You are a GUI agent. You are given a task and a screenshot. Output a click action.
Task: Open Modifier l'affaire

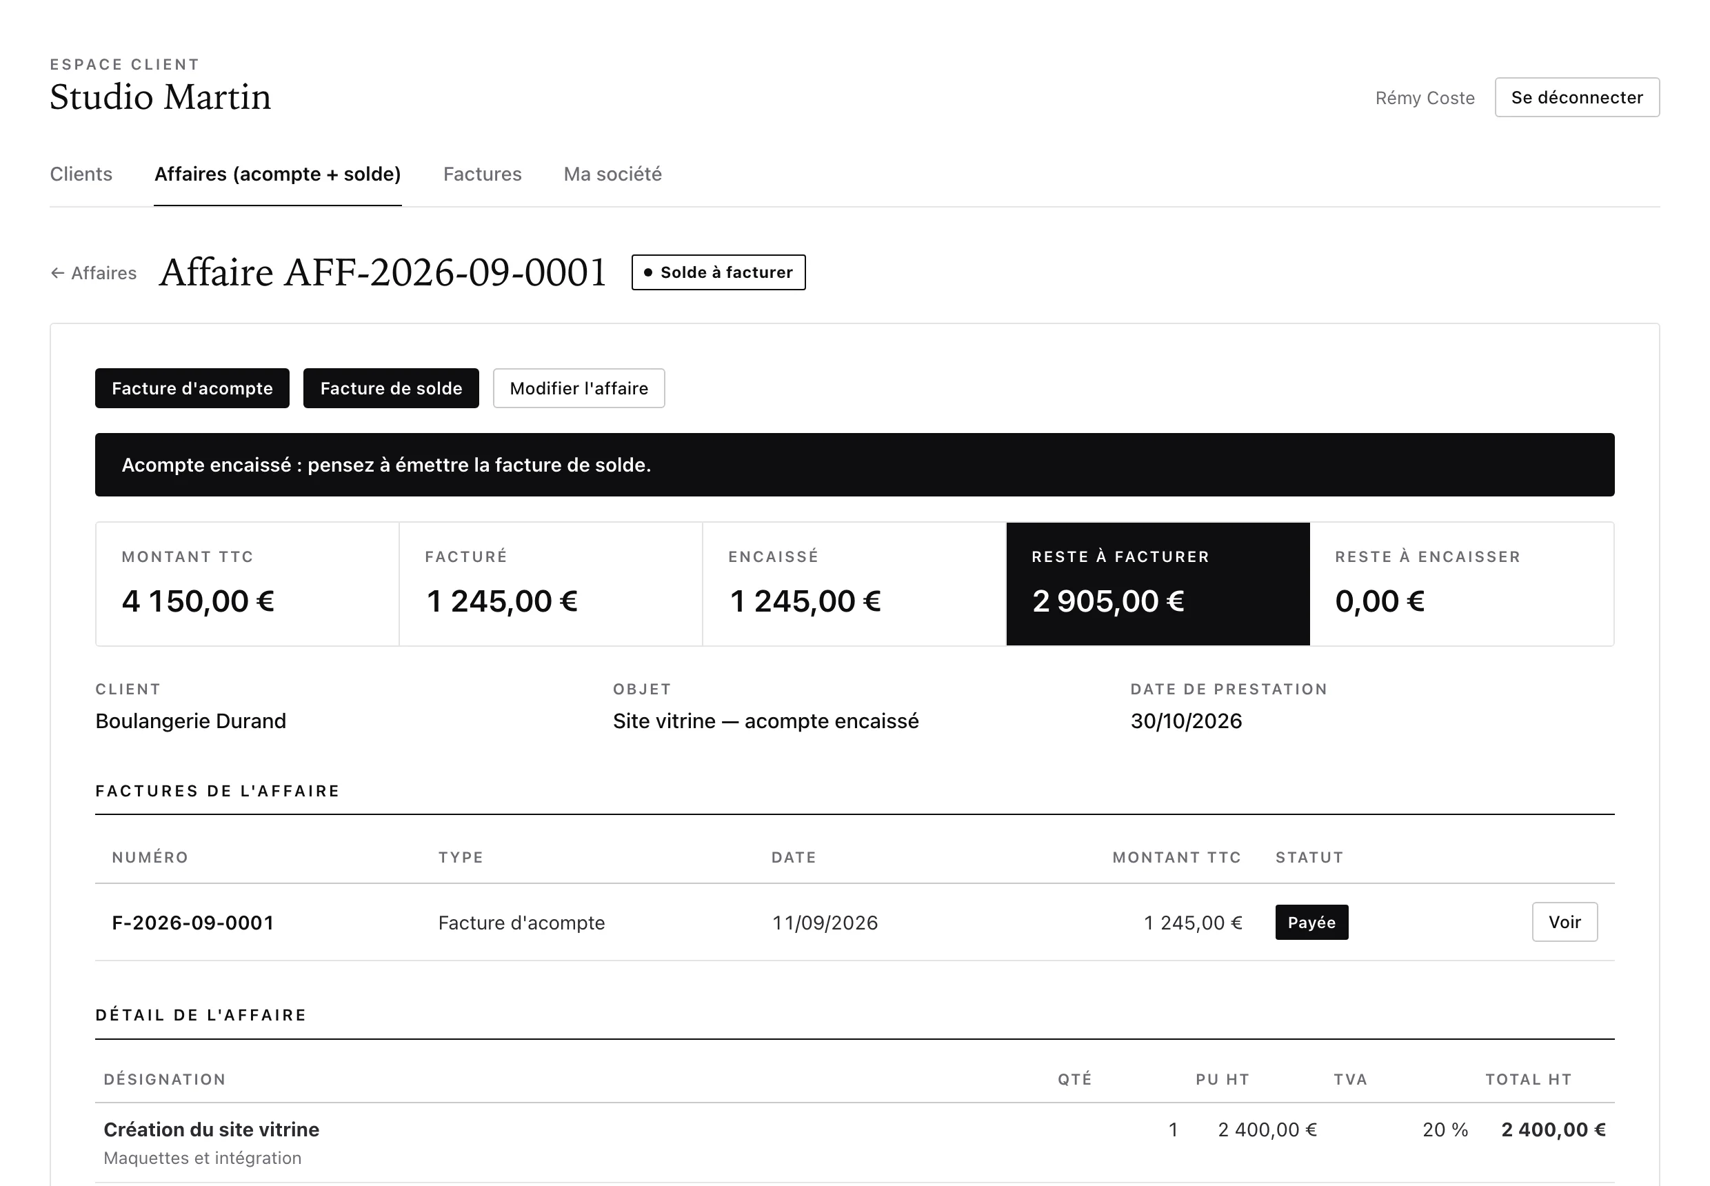(x=579, y=388)
